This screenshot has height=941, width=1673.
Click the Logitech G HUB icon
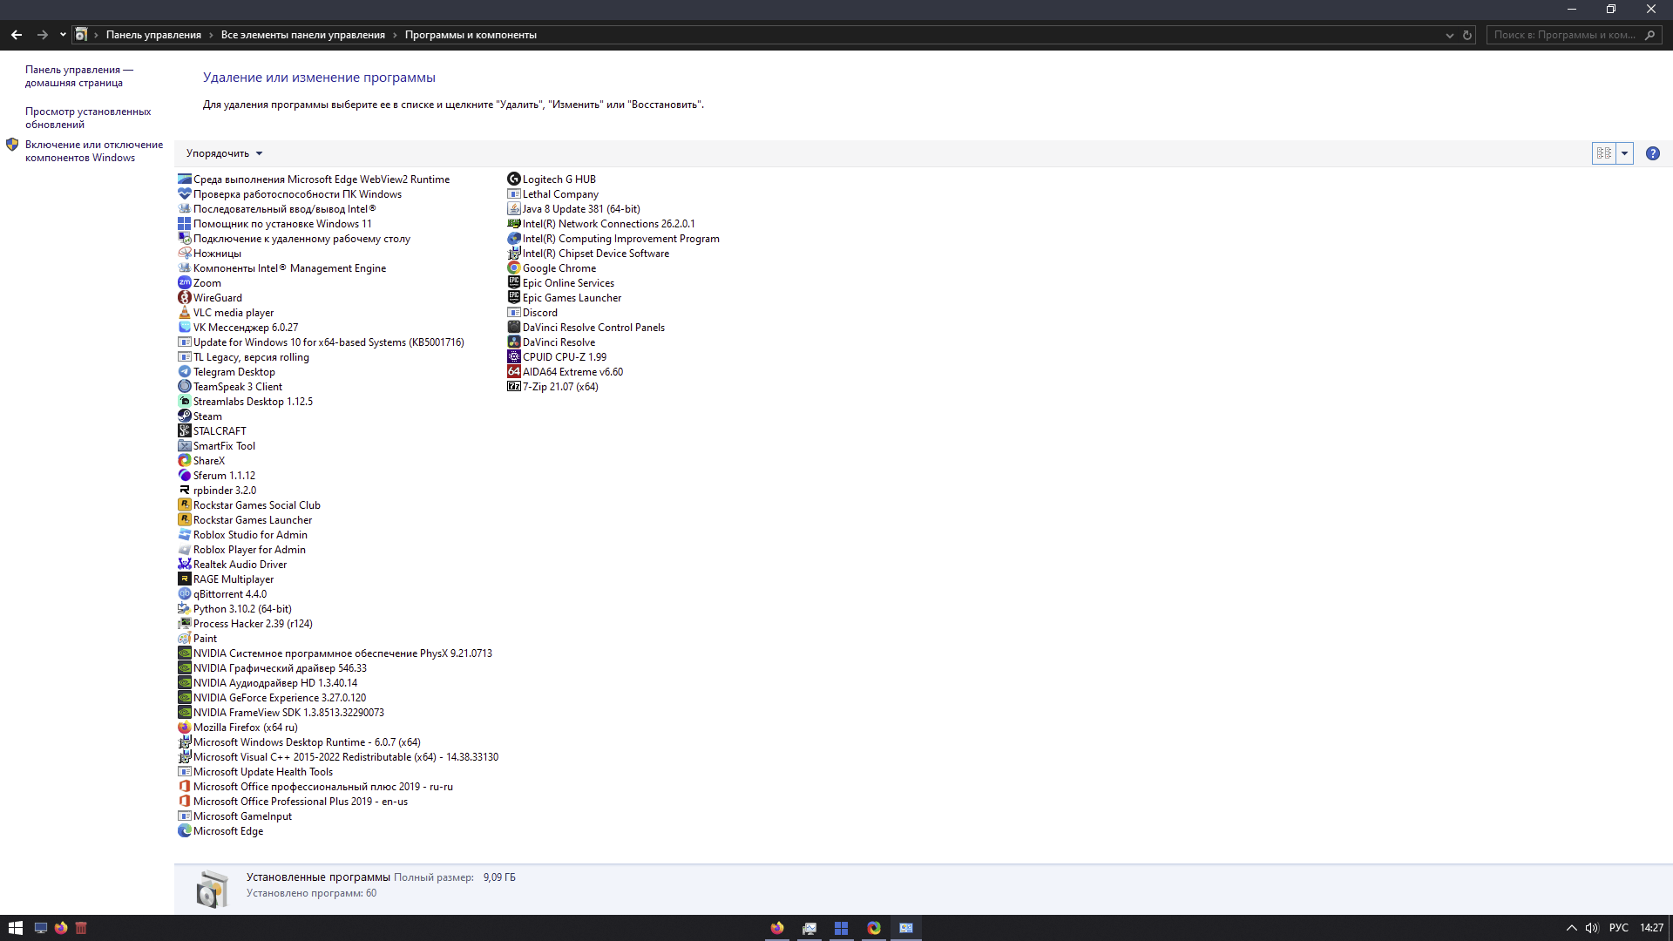[x=513, y=179]
